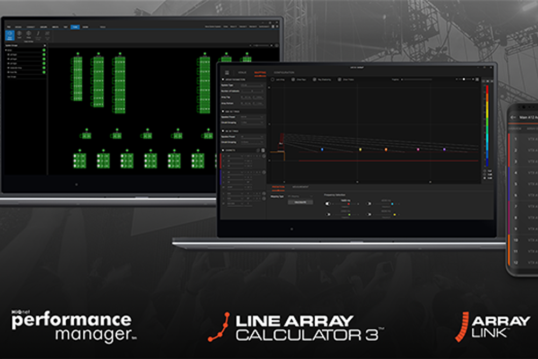Image resolution: width=538 pixels, height=359 pixels.
Task: Select the orange marker on the mapping plot
Action: click(386, 150)
